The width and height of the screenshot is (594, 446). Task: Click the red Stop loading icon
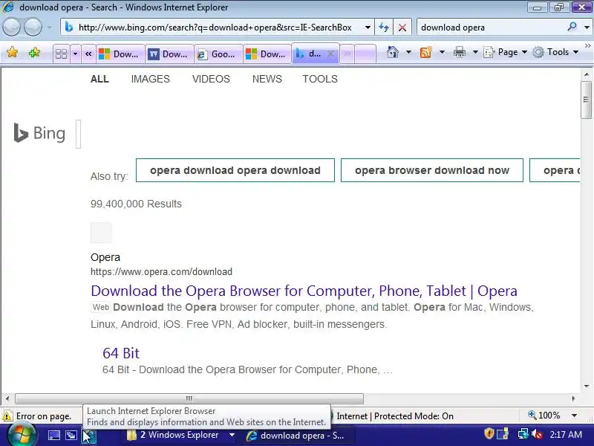pyautogui.click(x=402, y=28)
